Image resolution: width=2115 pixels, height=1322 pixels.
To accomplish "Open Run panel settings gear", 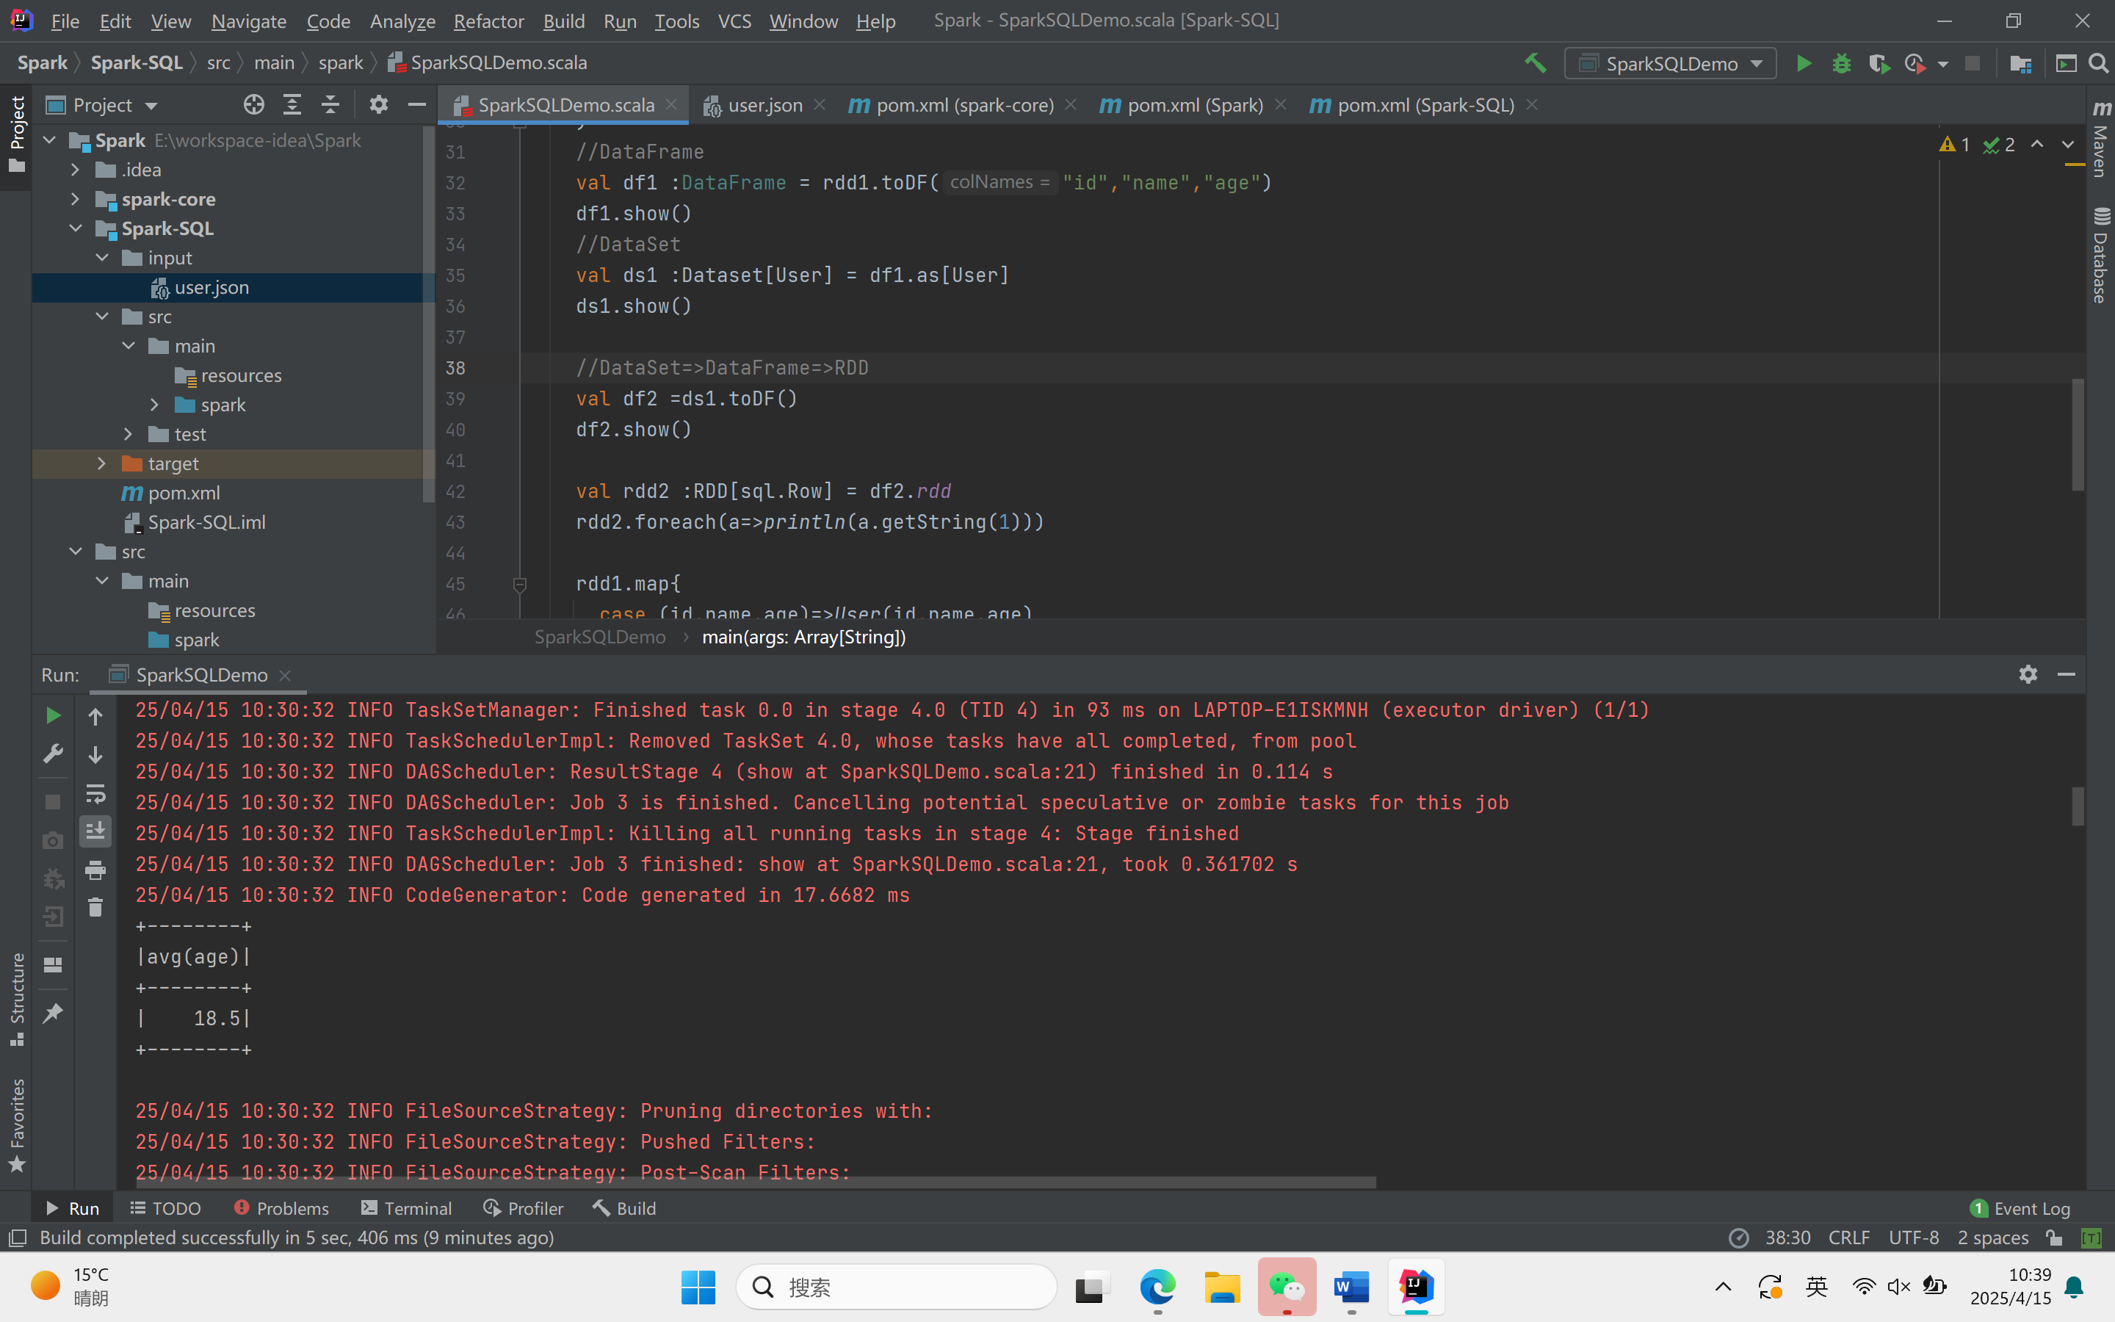I will (2028, 674).
